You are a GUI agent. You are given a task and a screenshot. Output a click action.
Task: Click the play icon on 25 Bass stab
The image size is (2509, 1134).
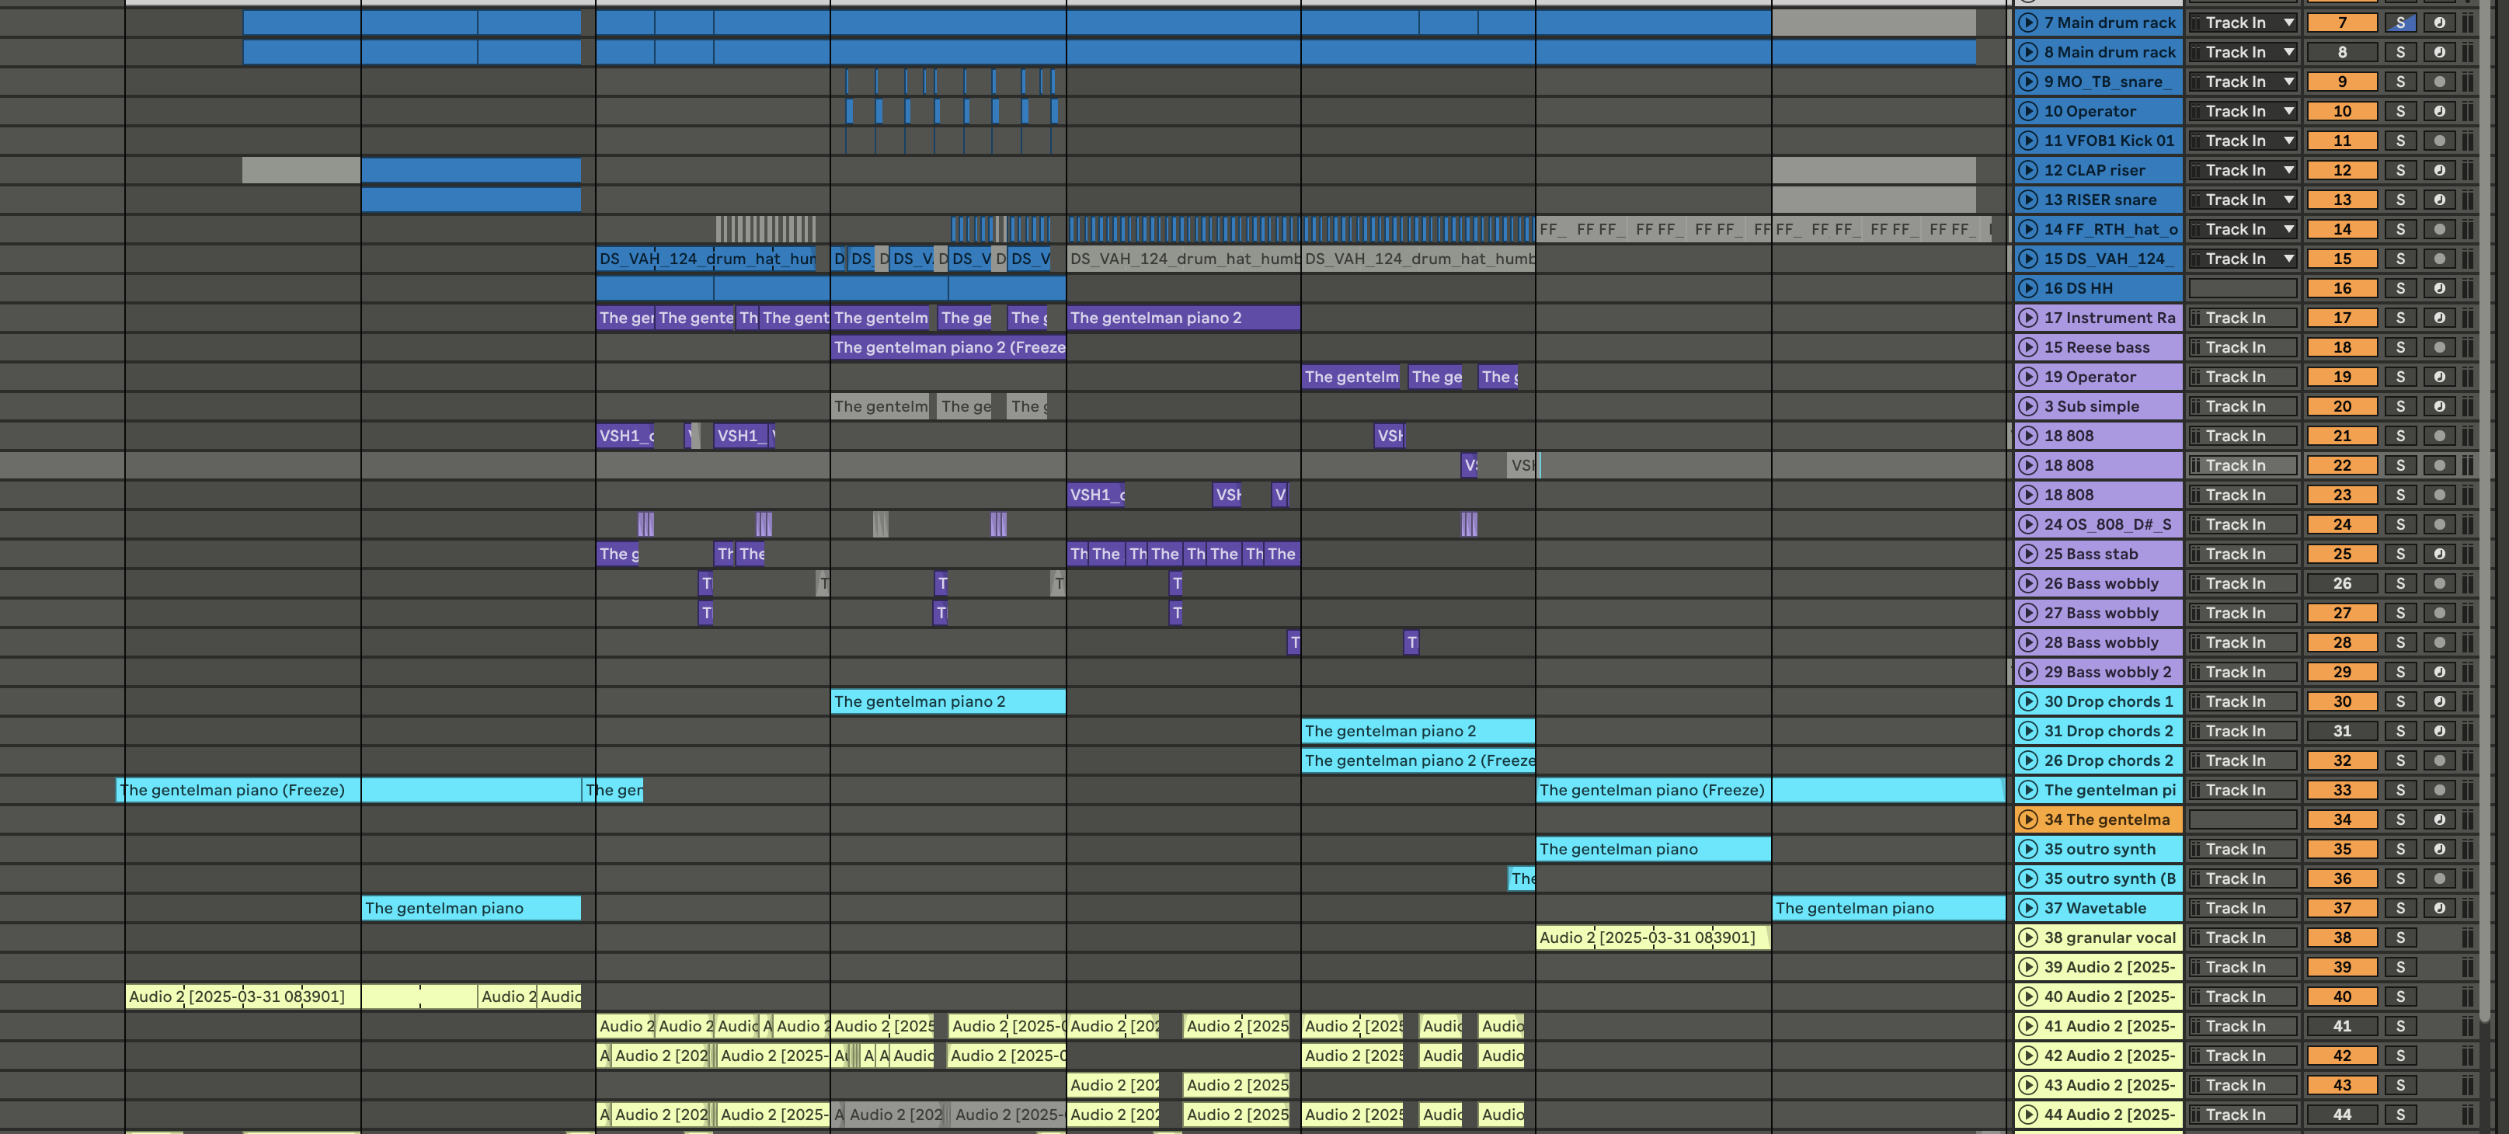click(2029, 553)
